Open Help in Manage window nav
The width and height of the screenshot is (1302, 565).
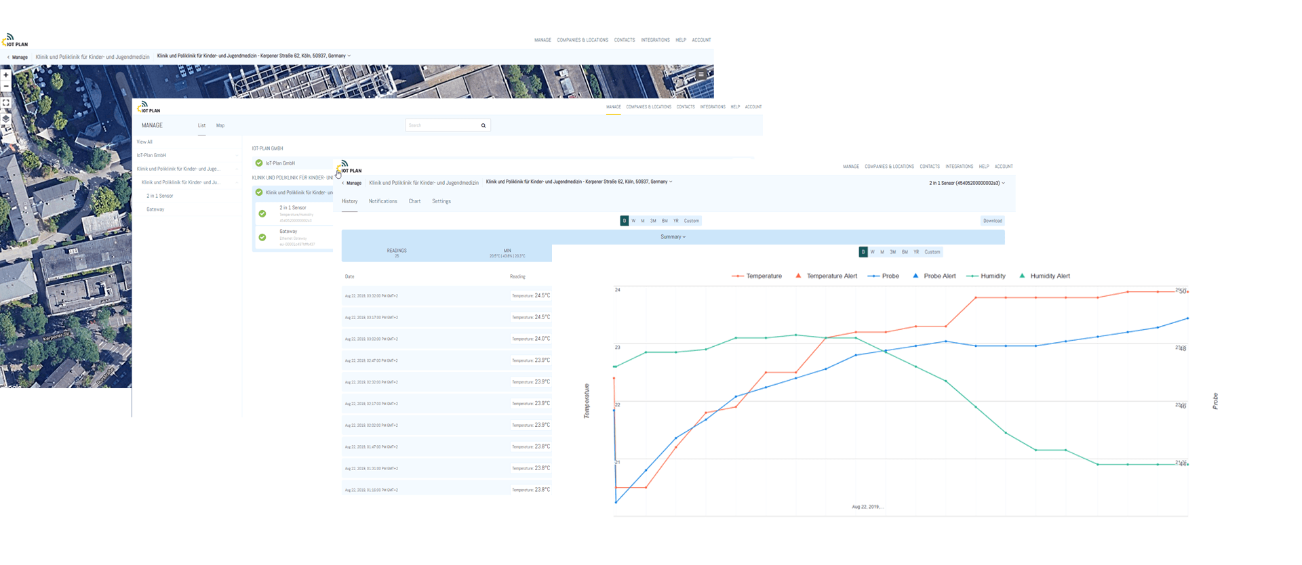coord(735,107)
